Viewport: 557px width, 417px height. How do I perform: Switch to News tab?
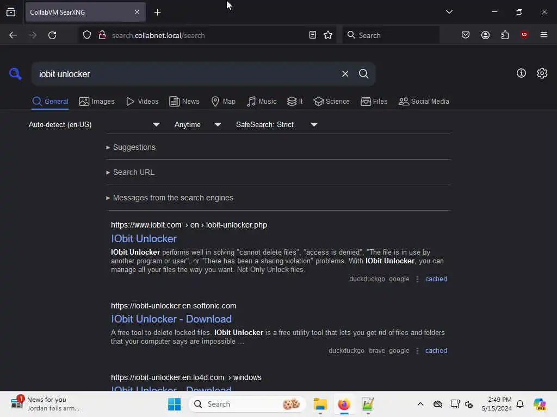pyautogui.click(x=184, y=102)
